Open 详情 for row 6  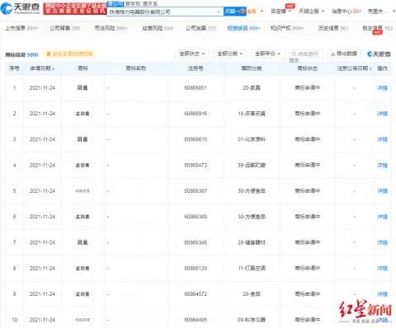click(382, 217)
